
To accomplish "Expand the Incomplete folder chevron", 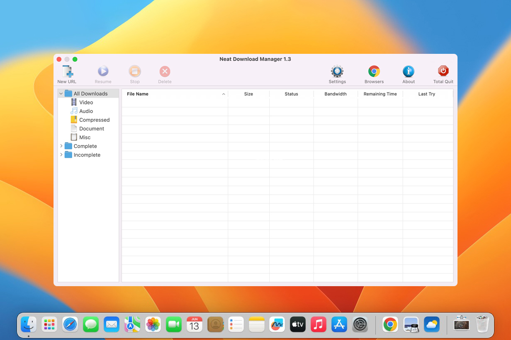I will [61, 155].
